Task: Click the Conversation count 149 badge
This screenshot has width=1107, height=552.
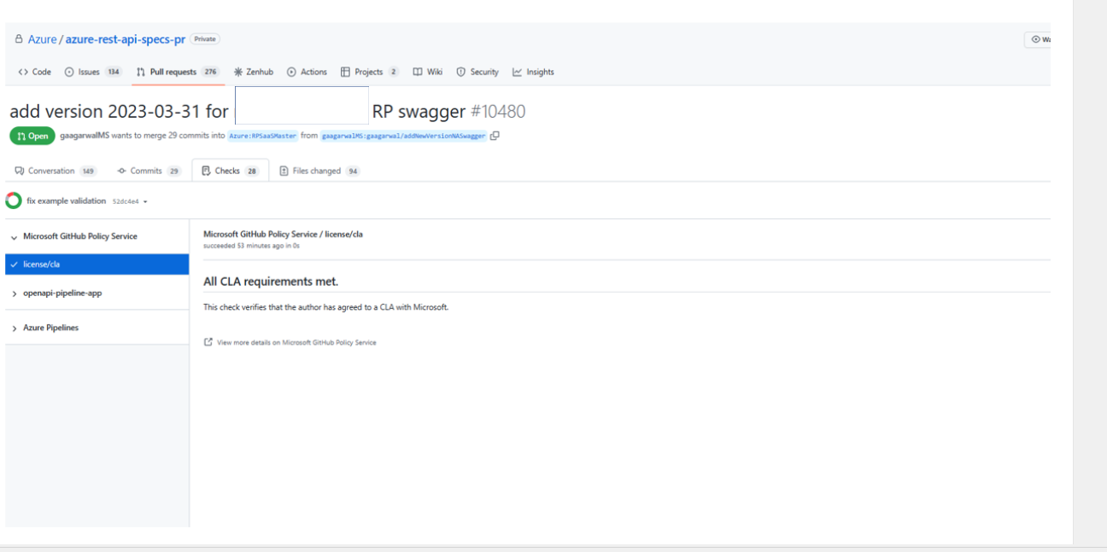Action: pyautogui.click(x=88, y=171)
